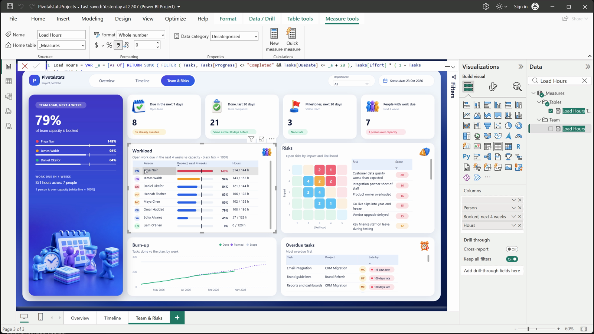Open the Format dropdown (Whole number)

pos(141,35)
